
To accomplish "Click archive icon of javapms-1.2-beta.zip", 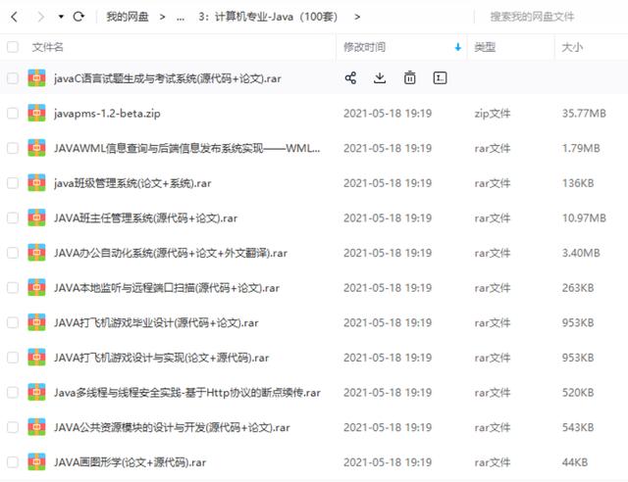I will coord(36,113).
